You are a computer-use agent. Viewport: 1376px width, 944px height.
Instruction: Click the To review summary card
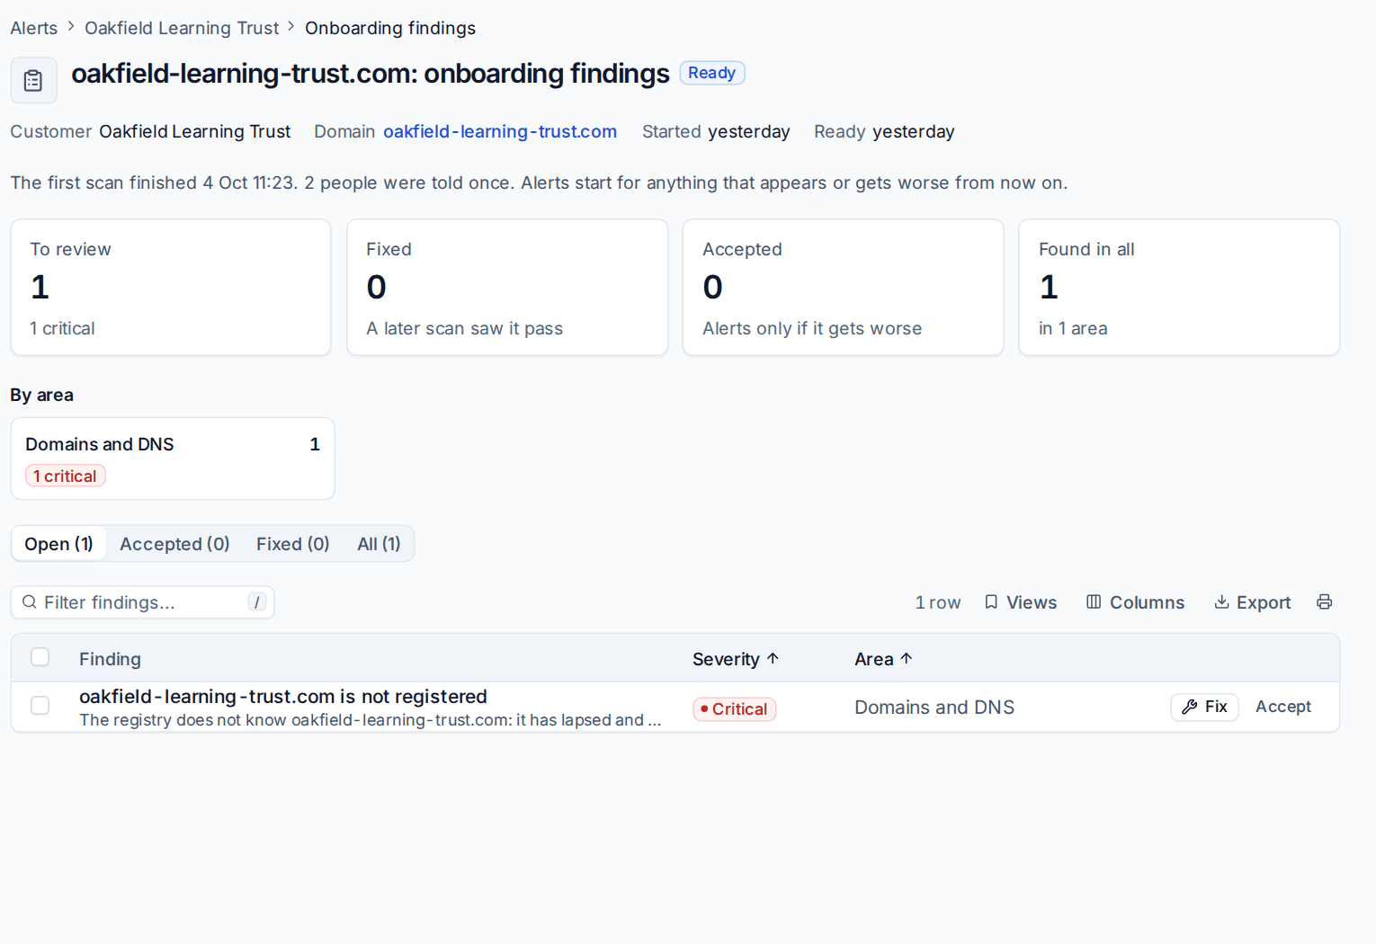tap(171, 288)
